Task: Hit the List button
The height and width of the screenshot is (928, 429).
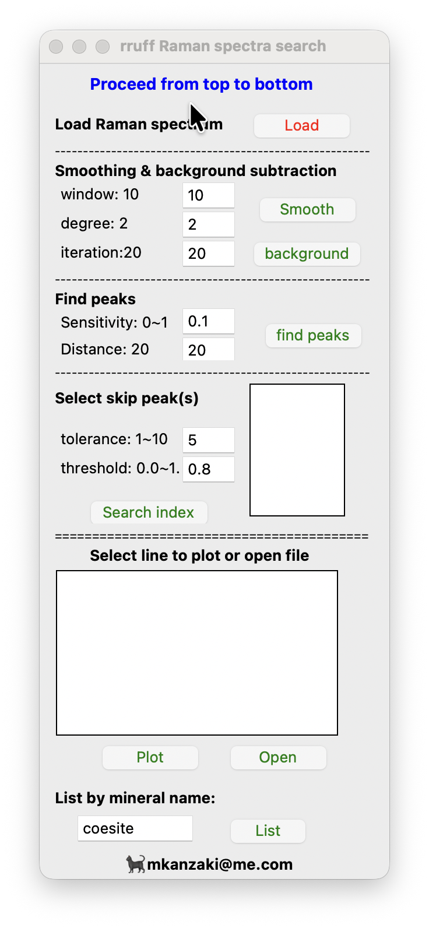Action: tap(268, 831)
